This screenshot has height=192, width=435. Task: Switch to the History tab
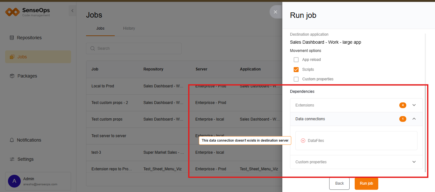pos(129,28)
